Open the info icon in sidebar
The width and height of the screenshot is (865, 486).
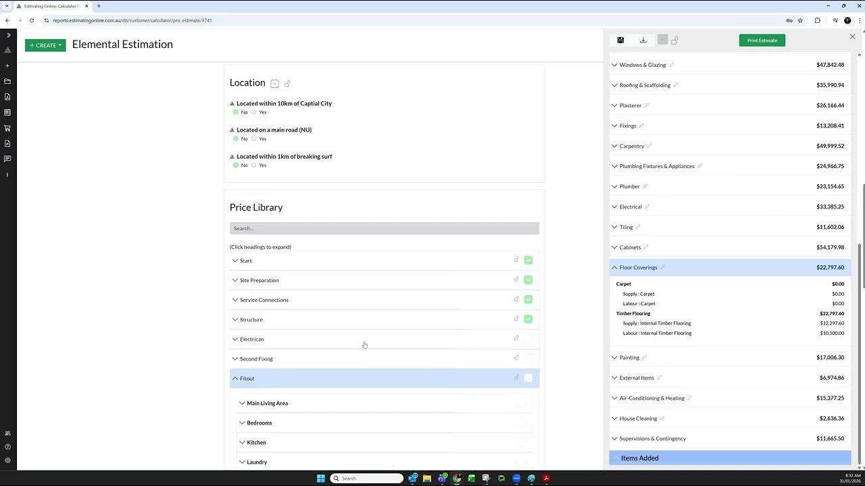pyautogui.click(x=7, y=174)
